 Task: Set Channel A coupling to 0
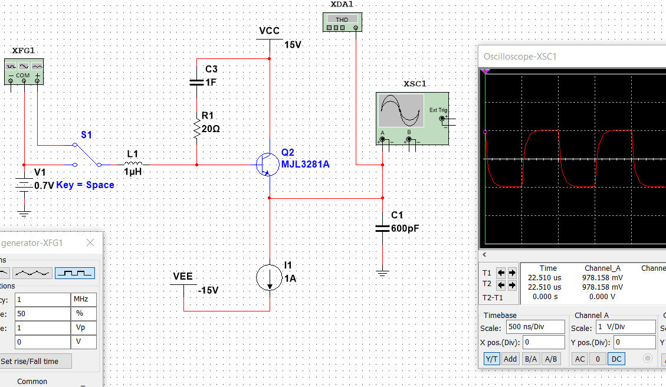tap(598, 359)
